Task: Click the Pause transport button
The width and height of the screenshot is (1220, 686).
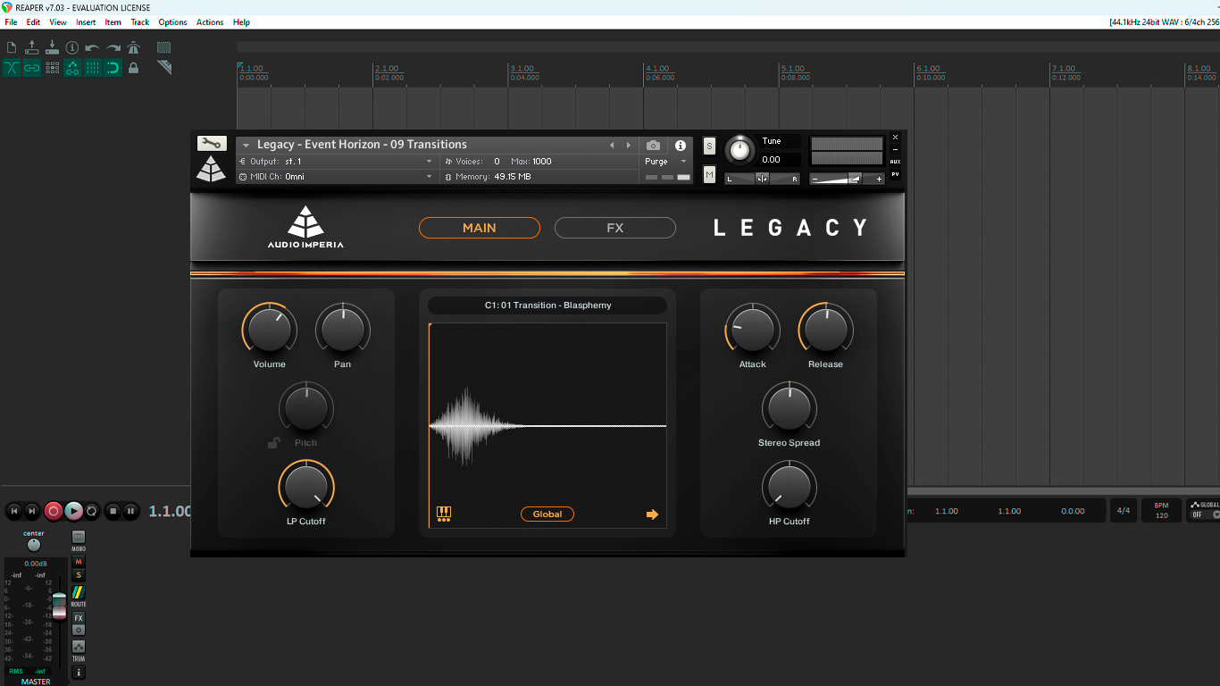Action: click(130, 511)
